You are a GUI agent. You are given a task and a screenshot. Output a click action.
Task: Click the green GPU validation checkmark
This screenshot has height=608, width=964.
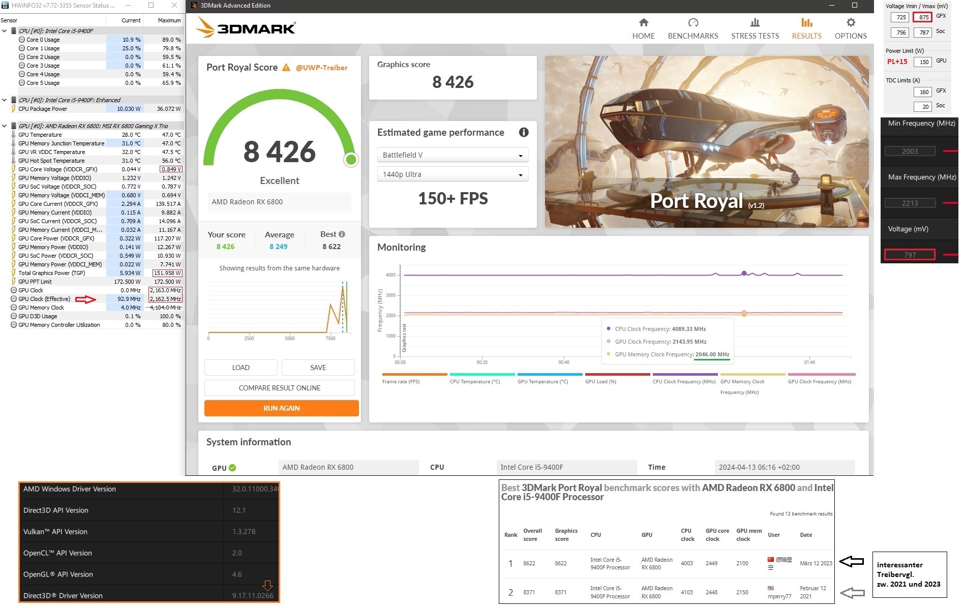[232, 468]
